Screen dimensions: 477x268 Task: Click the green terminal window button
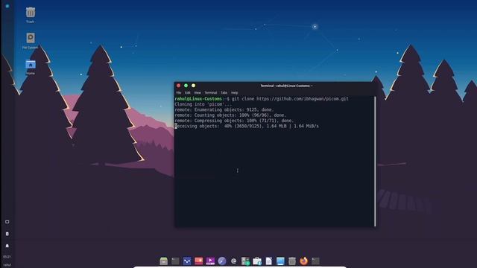pyautogui.click(x=186, y=86)
